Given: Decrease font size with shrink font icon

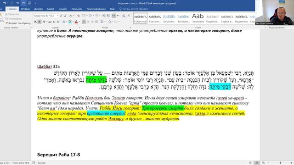Looking at the screenshot, I should pyautogui.click(x=65, y=16).
